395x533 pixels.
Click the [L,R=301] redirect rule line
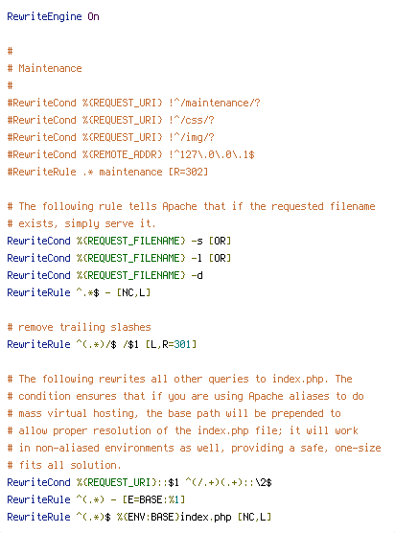[x=102, y=344]
